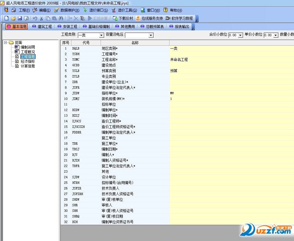Switch to 建筑工程 tab
The height and width of the screenshot is (241, 294).
[42, 27]
